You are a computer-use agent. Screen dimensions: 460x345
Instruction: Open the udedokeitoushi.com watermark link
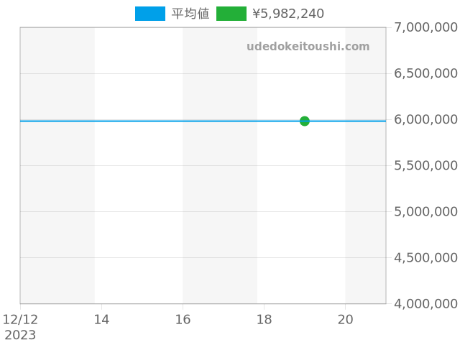pyautogui.click(x=308, y=47)
